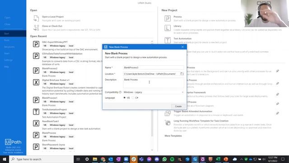Open the Windows Start menu
289x163 pixels.
(5, 159)
